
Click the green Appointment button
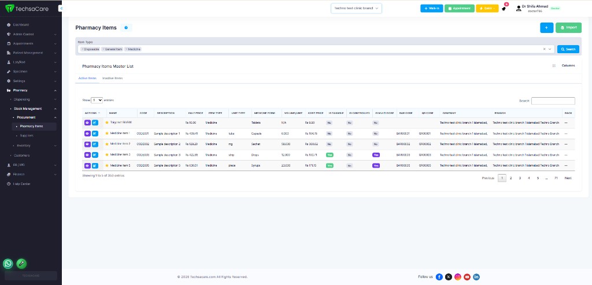[460, 8]
